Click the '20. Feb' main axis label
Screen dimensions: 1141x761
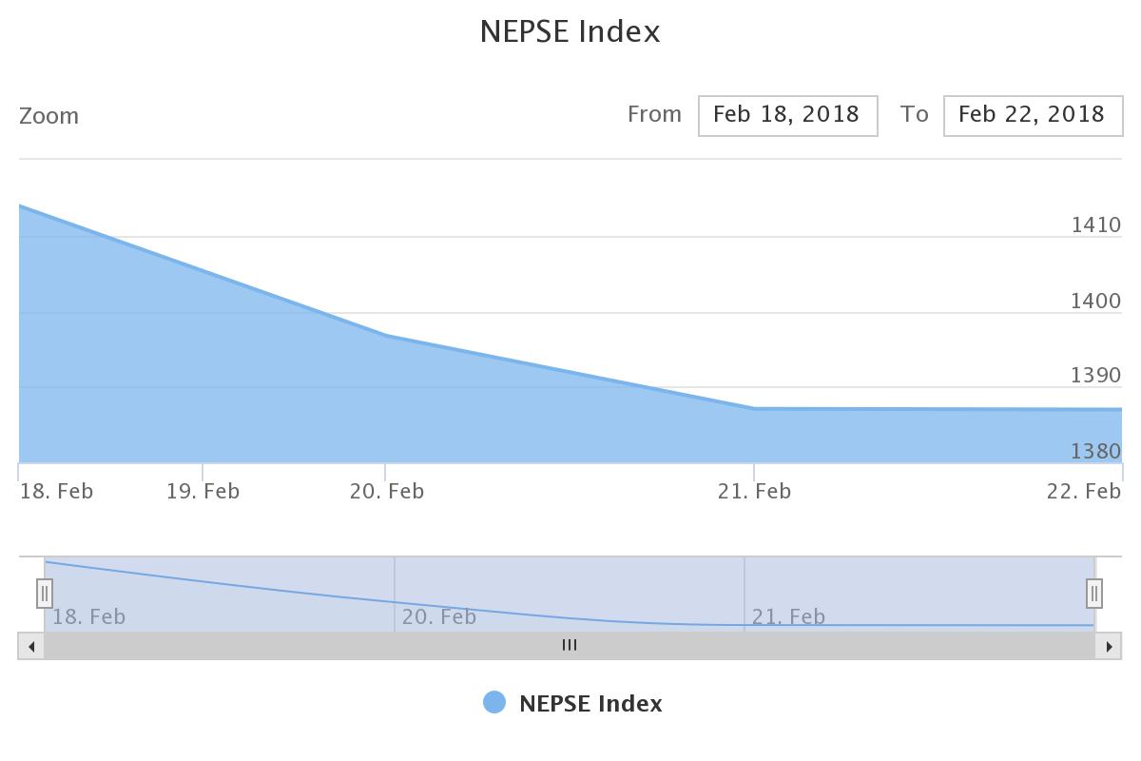click(x=387, y=491)
